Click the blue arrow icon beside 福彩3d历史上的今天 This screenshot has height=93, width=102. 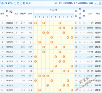[x=3, y=3]
